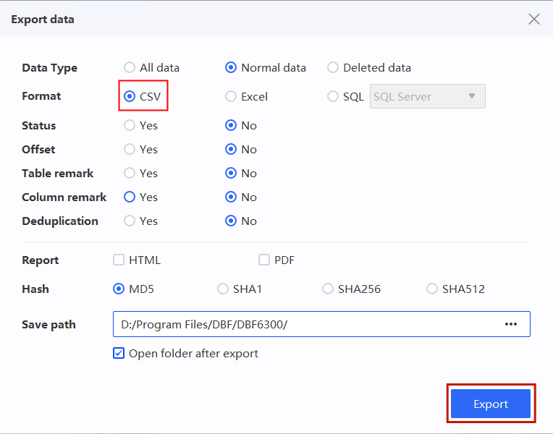Set Offset option to Yes
This screenshot has height=434, width=553.
point(130,149)
